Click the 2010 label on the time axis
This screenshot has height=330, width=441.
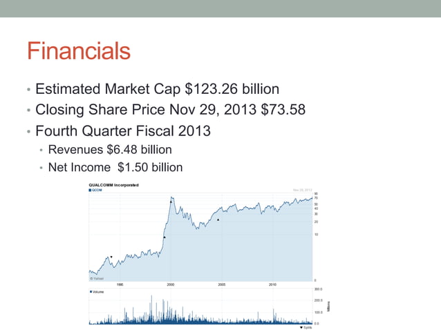[x=272, y=284]
